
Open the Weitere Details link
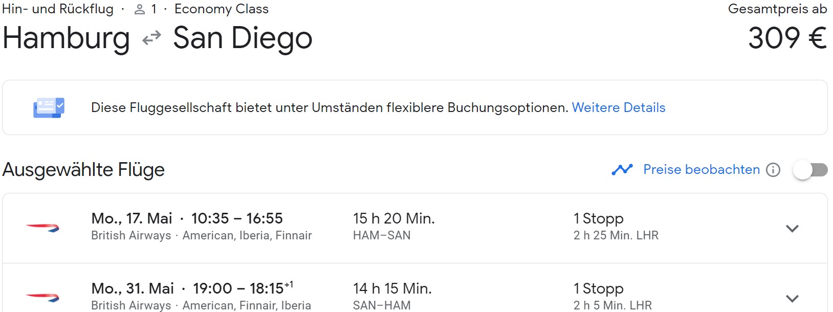(x=619, y=107)
